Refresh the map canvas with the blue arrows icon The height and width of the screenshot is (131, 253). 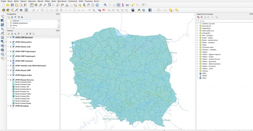97,5
